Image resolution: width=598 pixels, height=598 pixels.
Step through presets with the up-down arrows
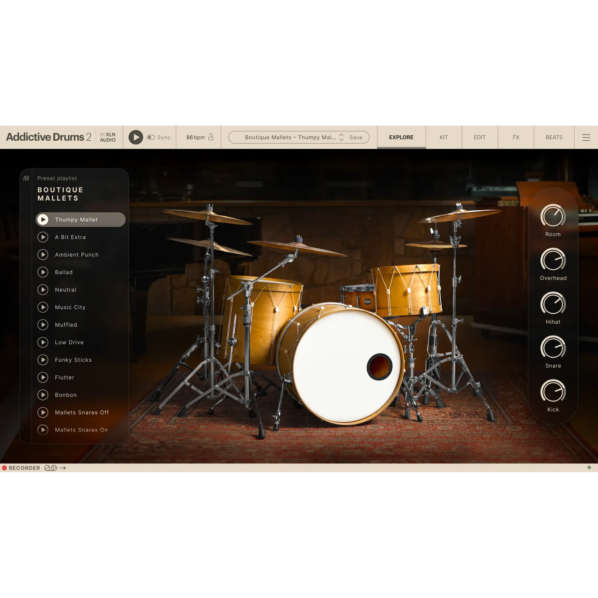(341, 137)
